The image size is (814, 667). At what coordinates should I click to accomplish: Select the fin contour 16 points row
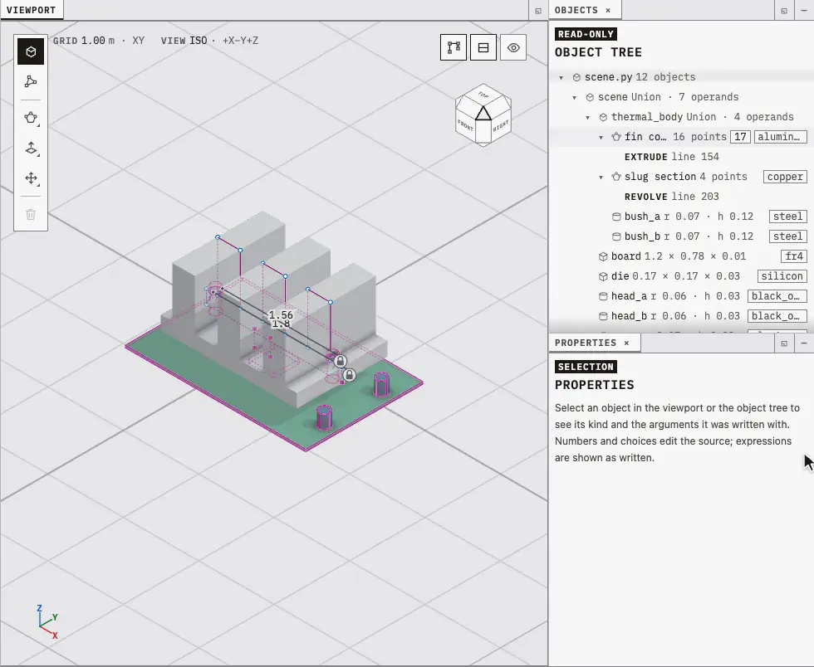point(681,137)
